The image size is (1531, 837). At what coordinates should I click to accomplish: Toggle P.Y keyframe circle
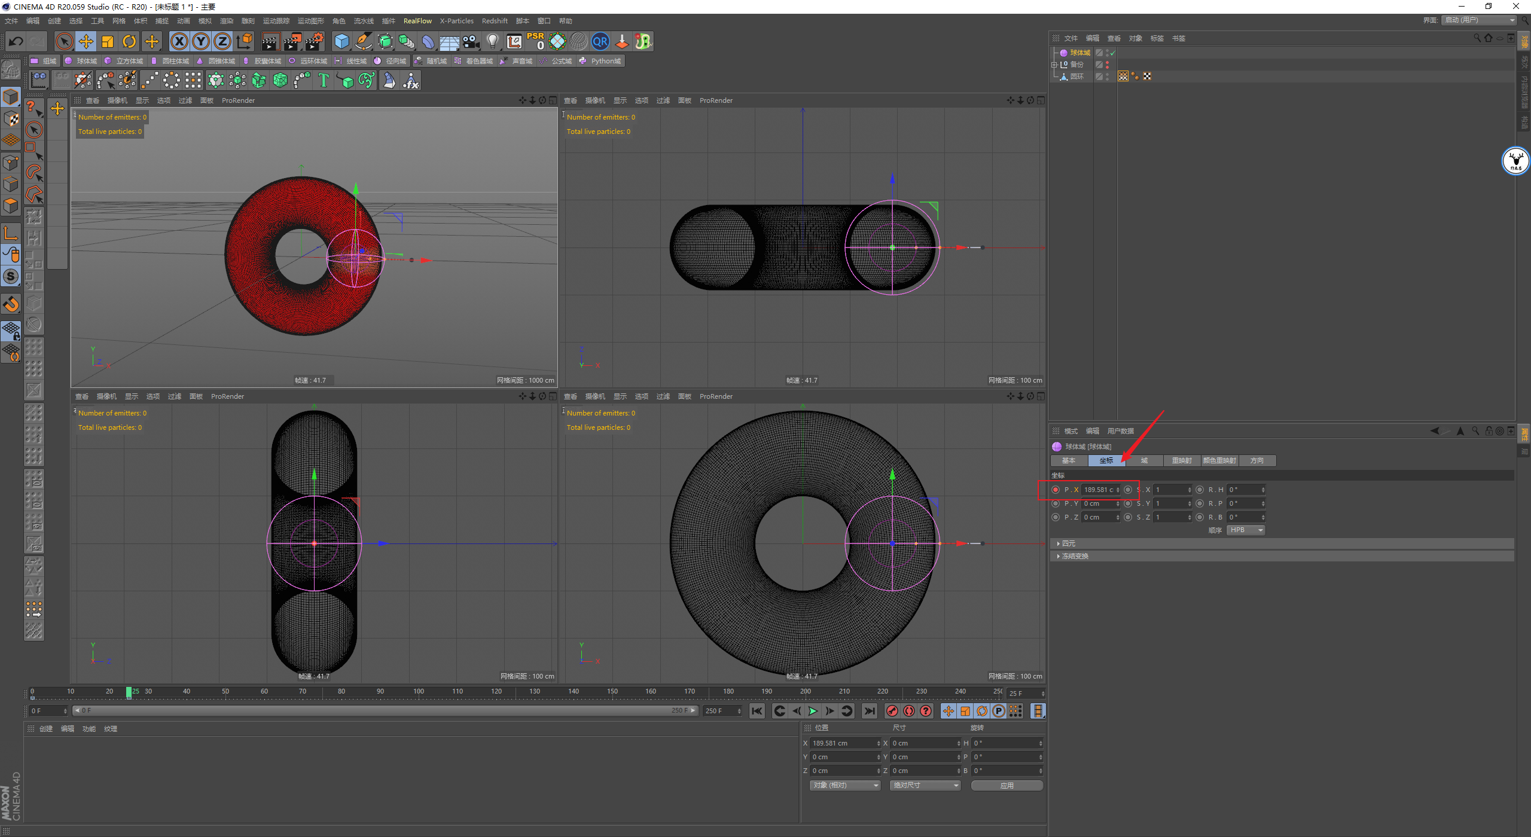(x=1056, y=503)
